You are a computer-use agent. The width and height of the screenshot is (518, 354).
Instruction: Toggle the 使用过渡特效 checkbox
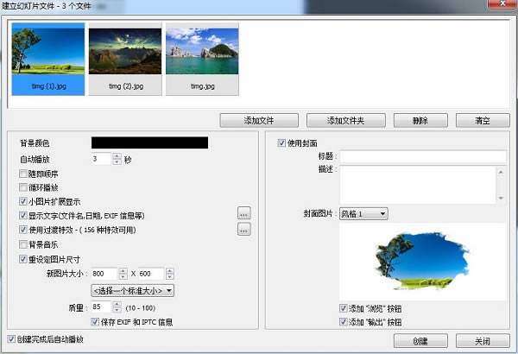point(22,230)
